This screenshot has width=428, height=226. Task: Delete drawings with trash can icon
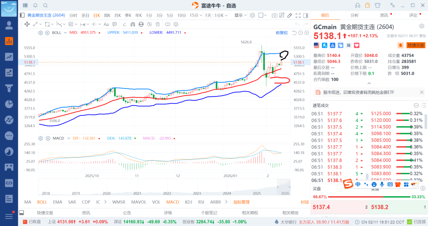pyautogui.click(x=157, y=24)
